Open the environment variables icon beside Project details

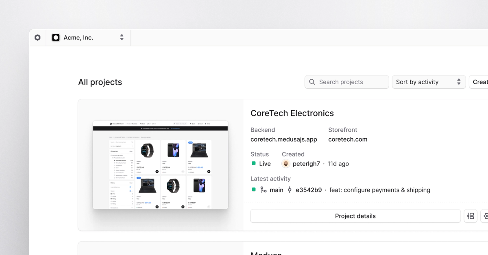(x=471, y=216)
